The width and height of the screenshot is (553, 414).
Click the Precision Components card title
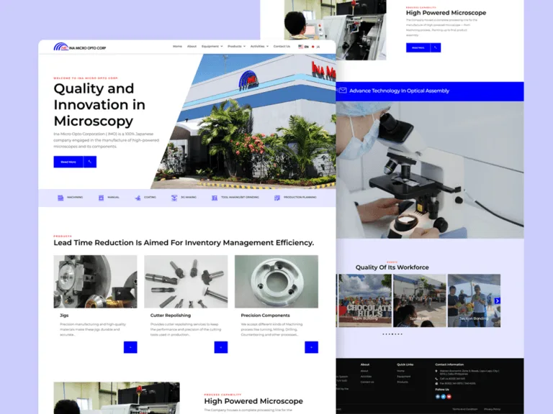[x=265, y=316]
